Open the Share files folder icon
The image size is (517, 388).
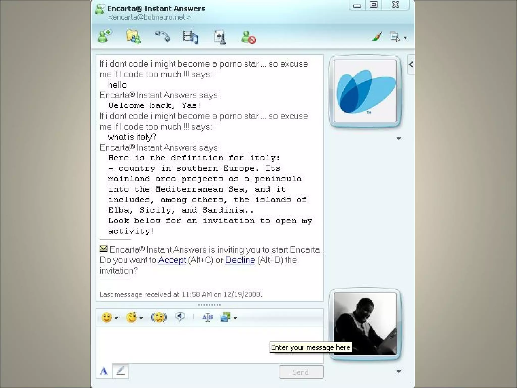[133, 37]
